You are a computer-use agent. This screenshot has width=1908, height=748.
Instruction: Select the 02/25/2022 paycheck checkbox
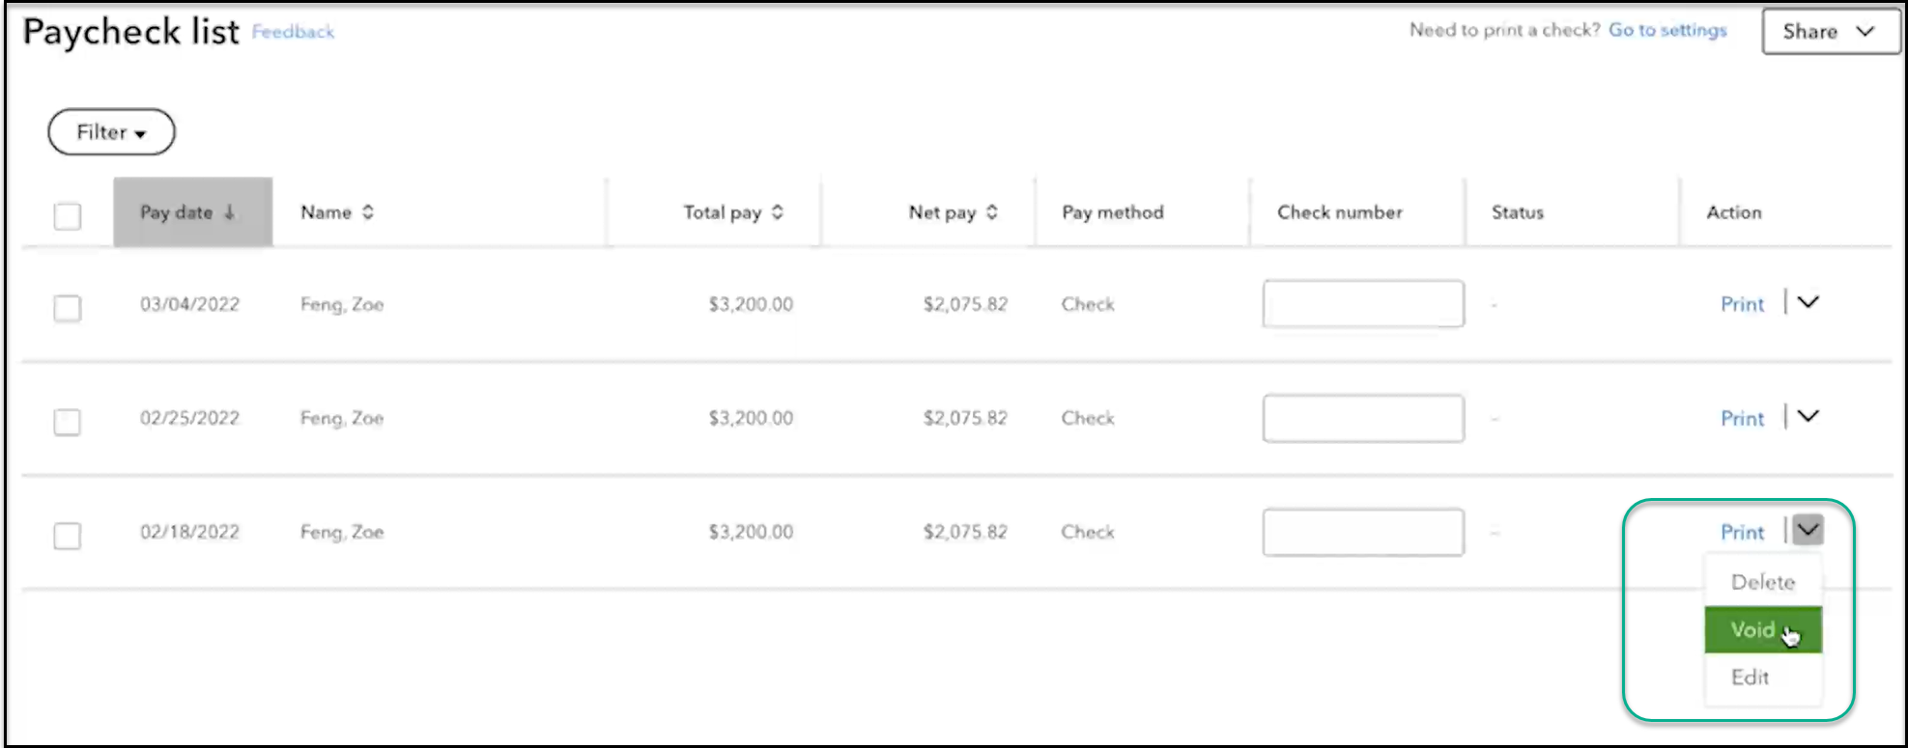coord(68,422)
